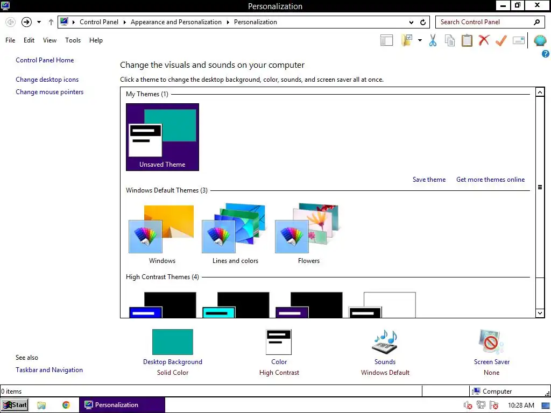
Task: Open the Tools menu
Action: (x=73, y=40)
